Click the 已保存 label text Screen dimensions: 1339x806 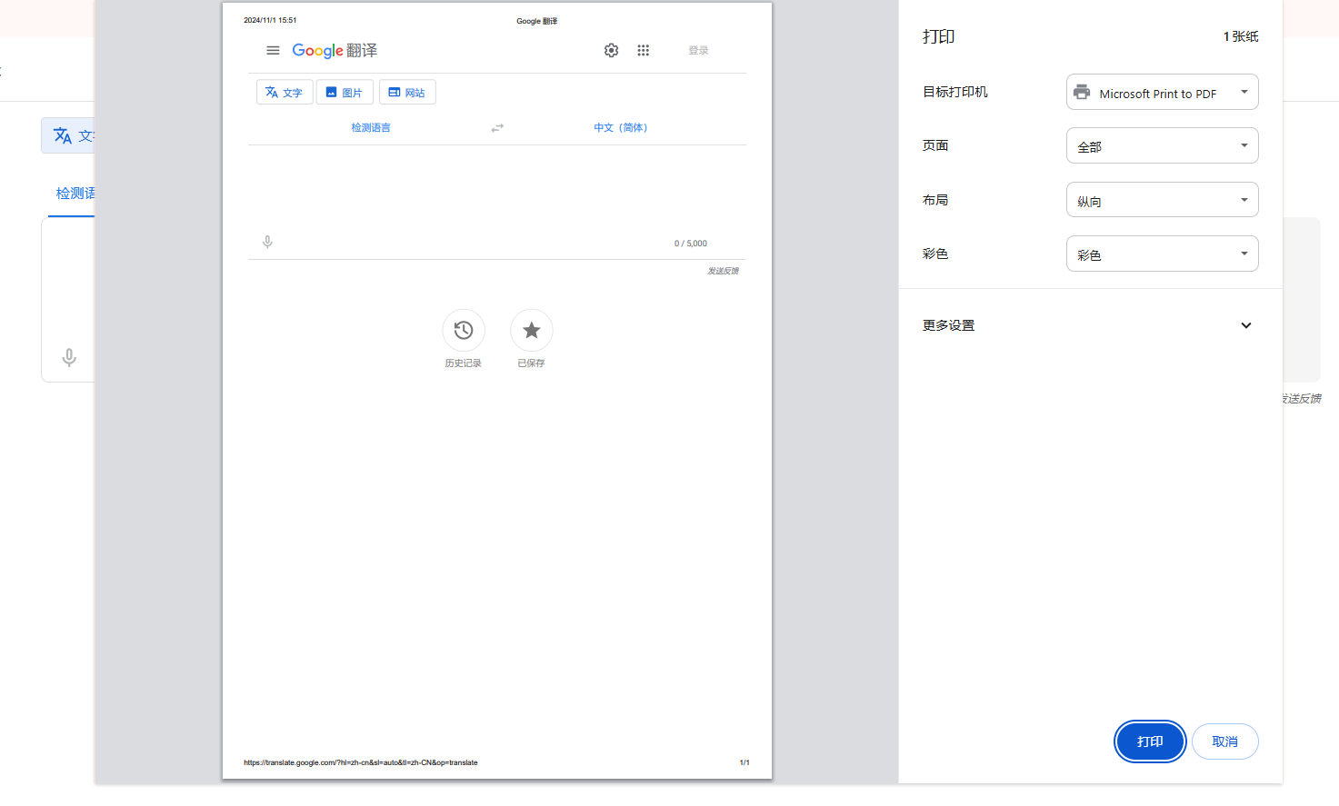click(x=532, y=363)
